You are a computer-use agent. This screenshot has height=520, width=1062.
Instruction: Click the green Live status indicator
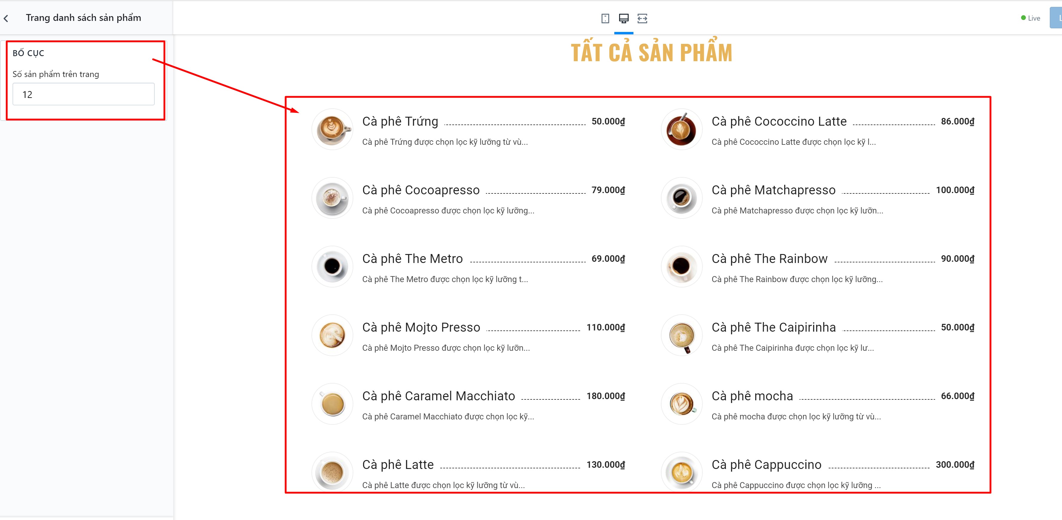[x=1030, y=18]
